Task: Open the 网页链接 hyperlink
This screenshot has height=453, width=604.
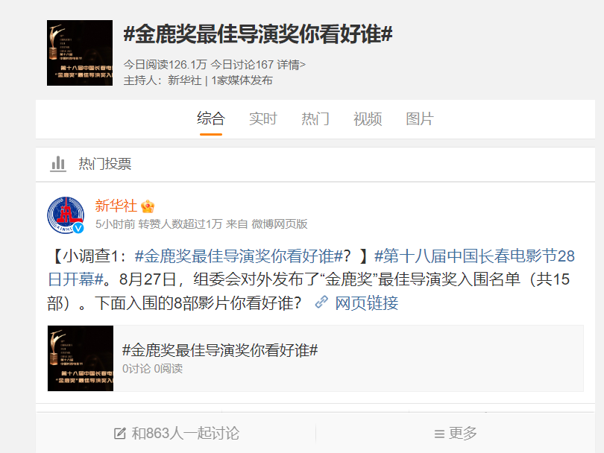Action: tap(366, 303)
